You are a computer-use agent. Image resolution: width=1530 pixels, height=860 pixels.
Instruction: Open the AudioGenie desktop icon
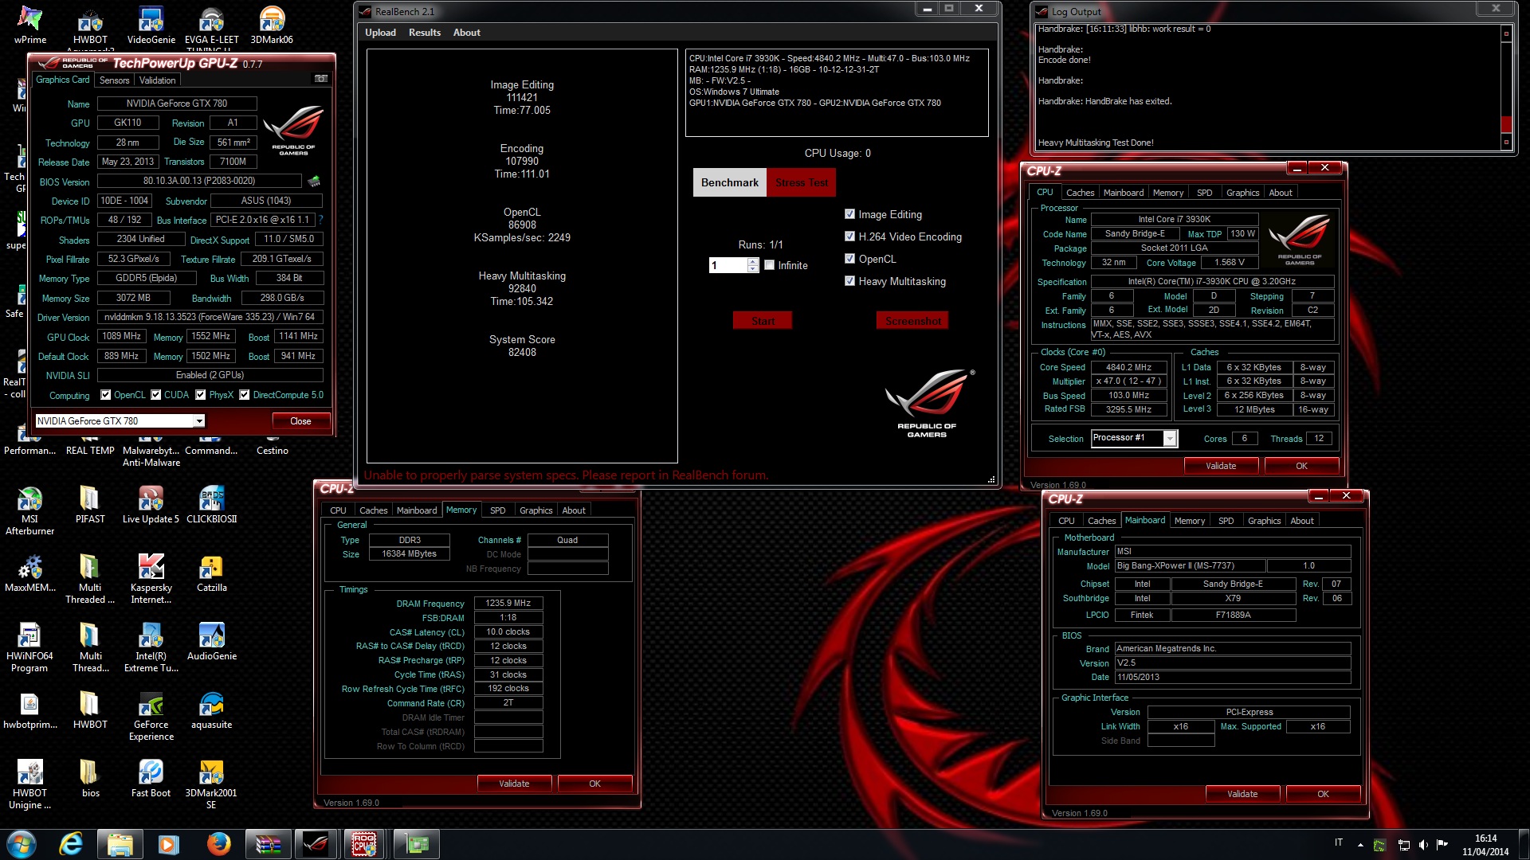(211, 642)
